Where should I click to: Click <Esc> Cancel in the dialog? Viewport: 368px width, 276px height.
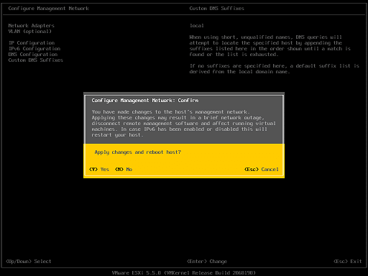[x=262, y=170]
